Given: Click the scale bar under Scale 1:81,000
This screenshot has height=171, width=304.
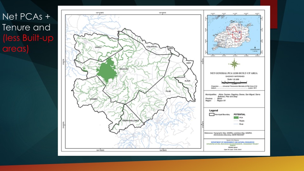Looking at the screenshot, I should pyautogui.click(x=234, y=84).
